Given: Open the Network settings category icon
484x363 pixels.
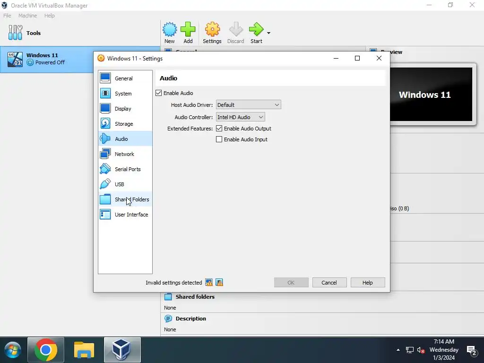Looking at the screenshot, I should [x=105, y=154].
